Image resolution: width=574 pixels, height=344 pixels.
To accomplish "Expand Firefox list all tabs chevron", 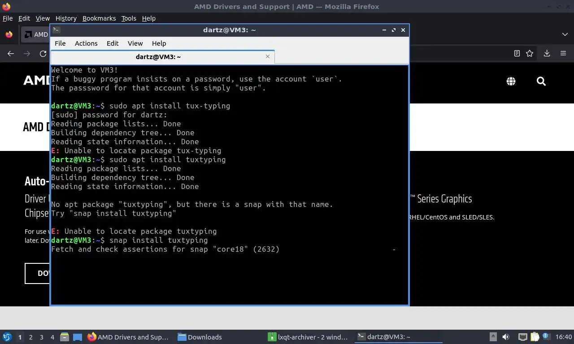I will [565, 34].
